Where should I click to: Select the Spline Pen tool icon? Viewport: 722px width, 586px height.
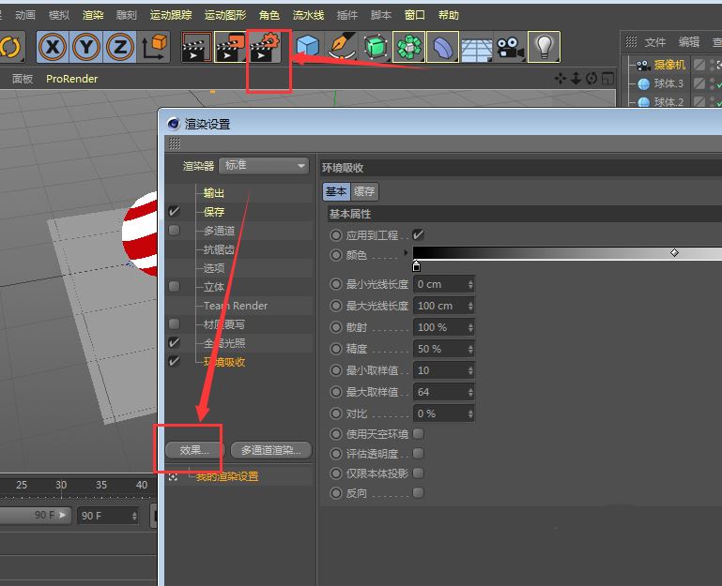click(342, 46)
